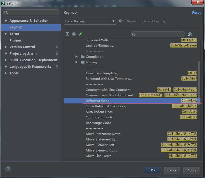Expand the Editor settings group
Image resolution: width=205 pixels, height=178 pixels.
tap(6, 34)
